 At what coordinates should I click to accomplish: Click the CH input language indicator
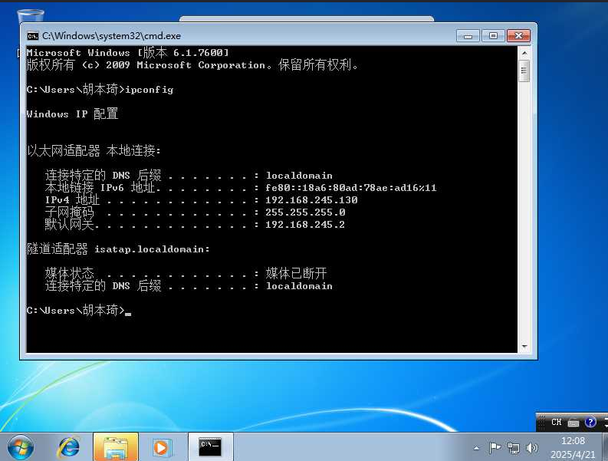click(x=557, y=422)
